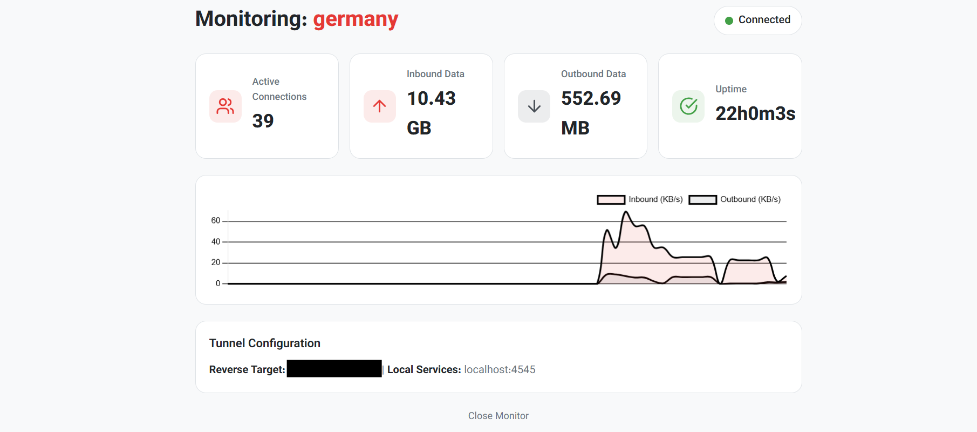Click the green Connected status dot
The height and width of the screenshot is (432, 977).
click(x=729, y=21)
